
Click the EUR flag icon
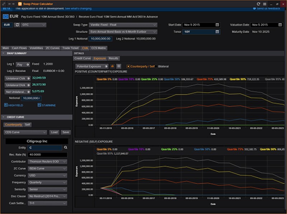pos(5,16)
